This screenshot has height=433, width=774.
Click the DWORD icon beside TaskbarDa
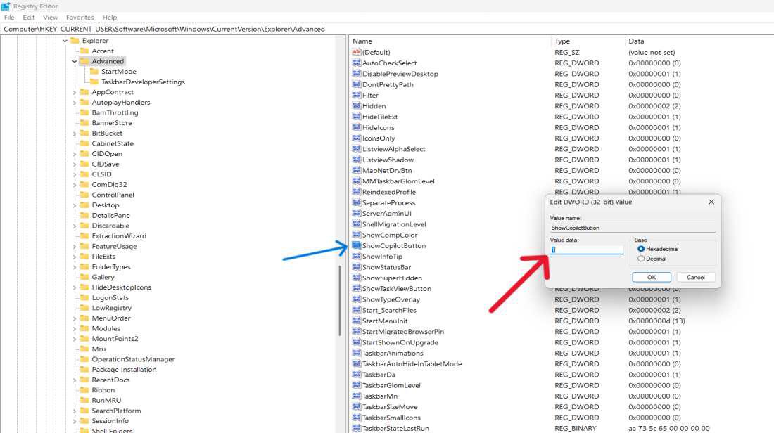click(x=357, y=375)
